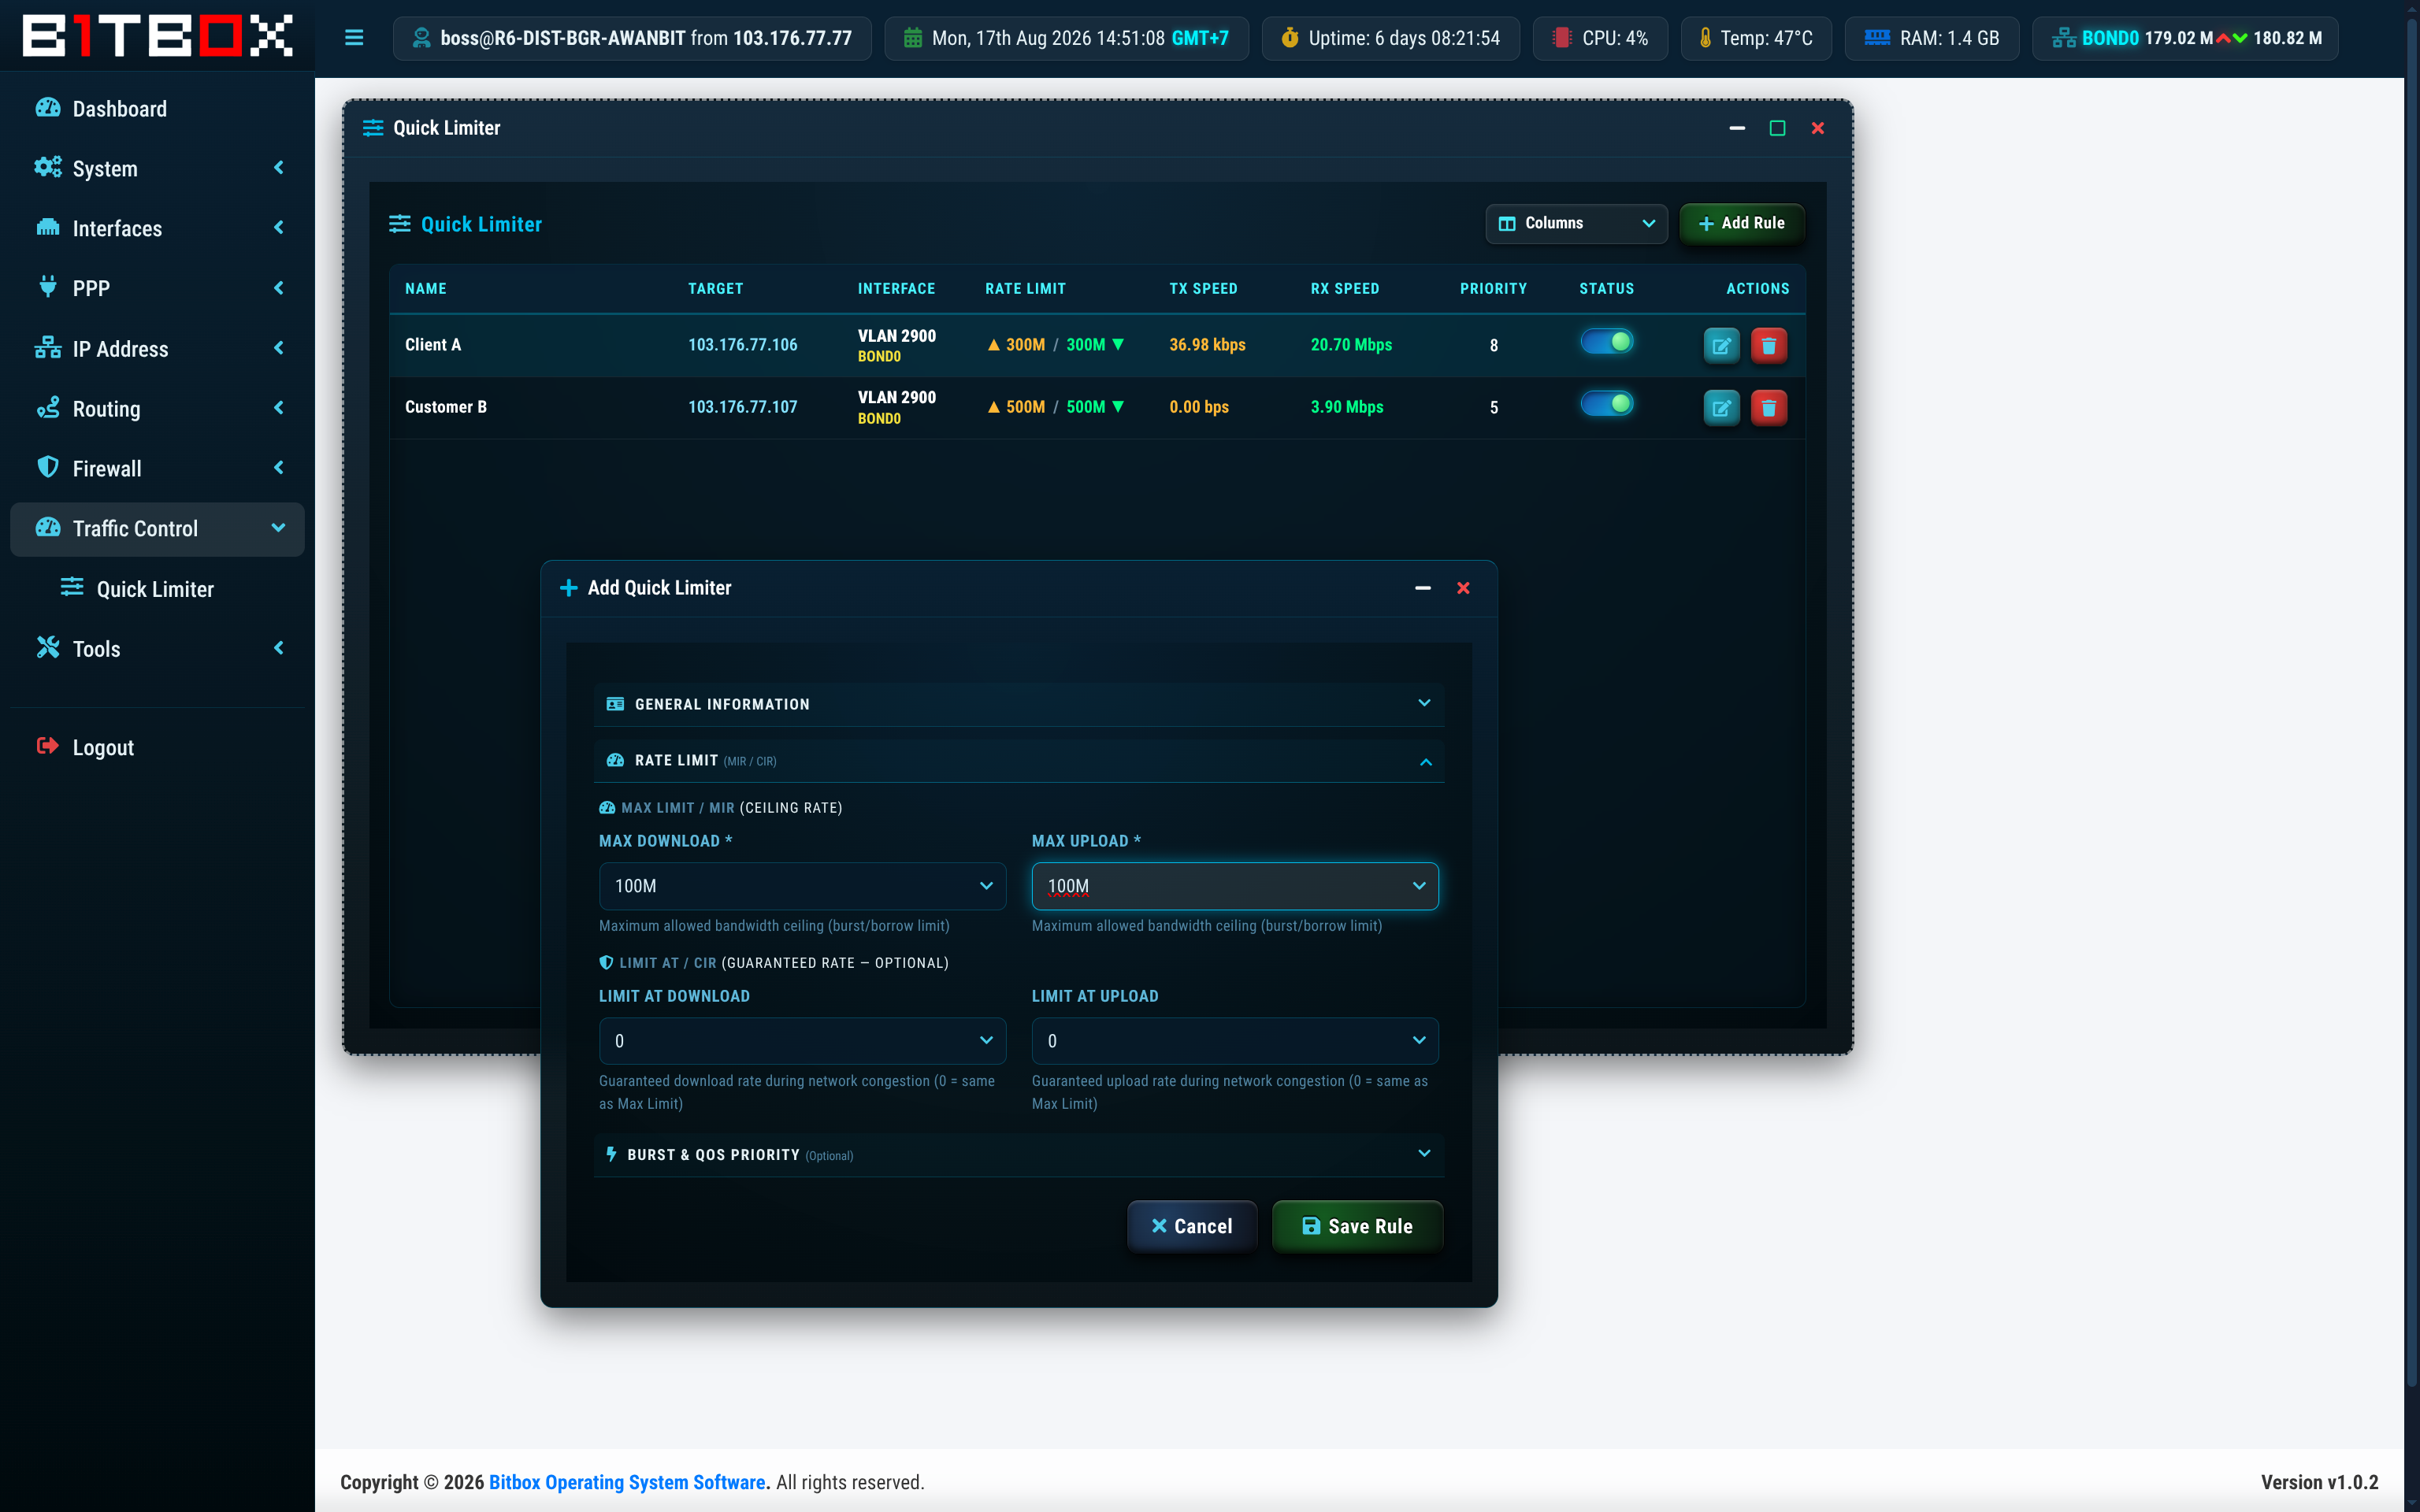
Task: Edit the Client A rule
Action: [1721, 346]
